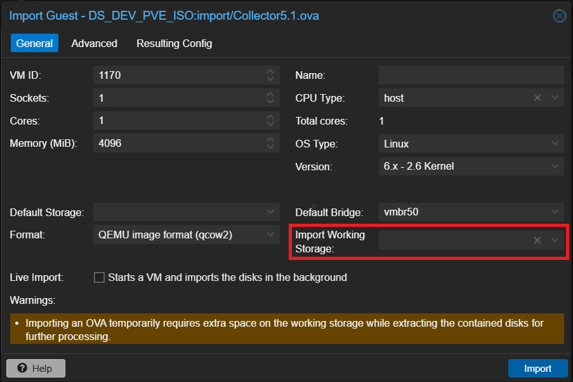Click the Cores spinner arrows
Viewport: 573px width, 382px height.
tap(270, 121)
